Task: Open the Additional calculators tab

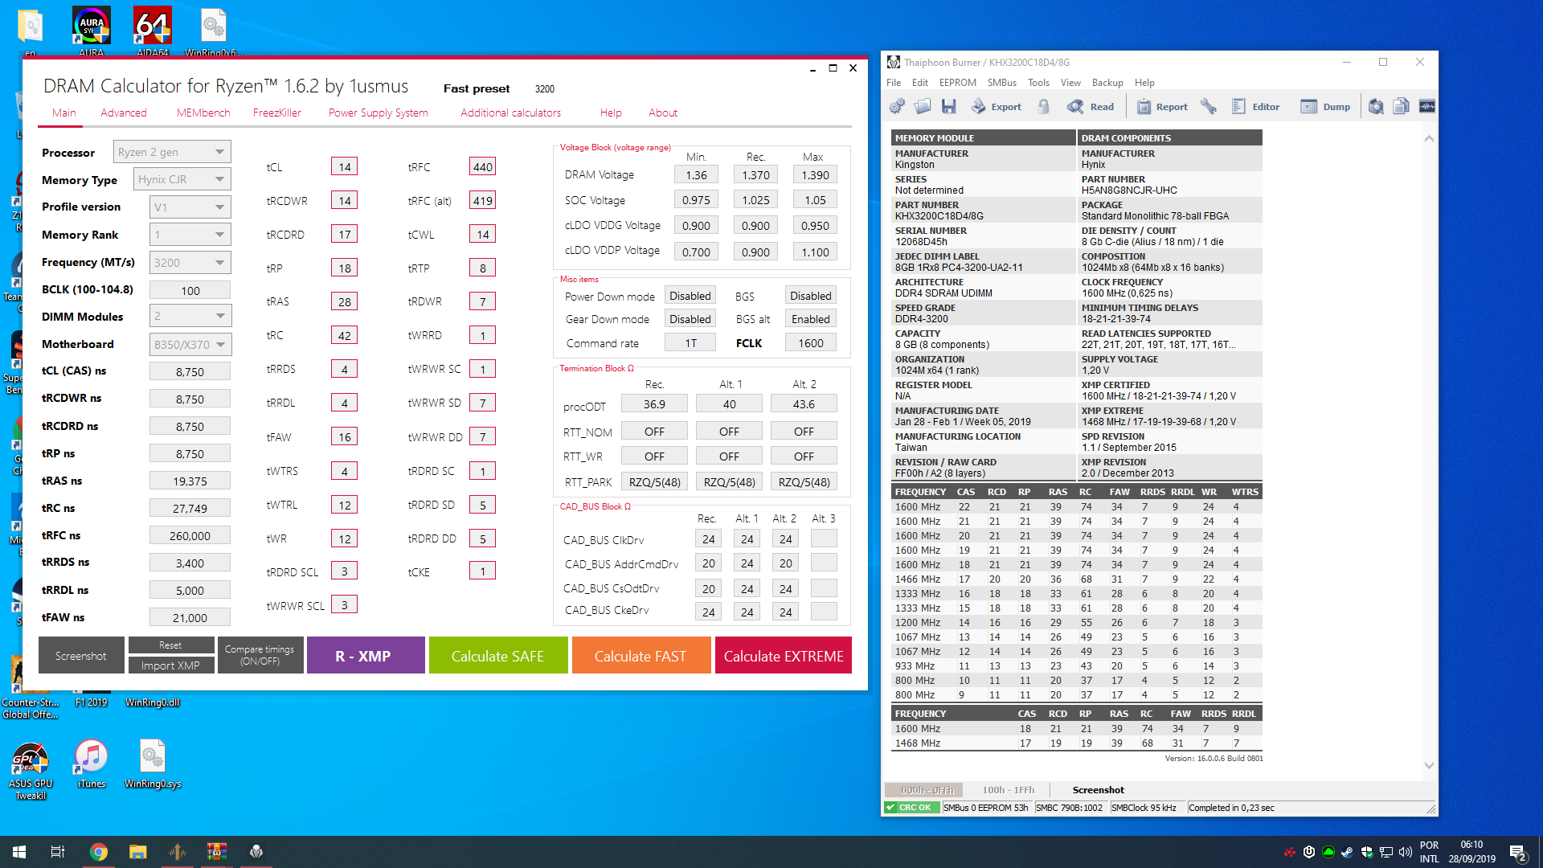Action: tap(510, 113)
